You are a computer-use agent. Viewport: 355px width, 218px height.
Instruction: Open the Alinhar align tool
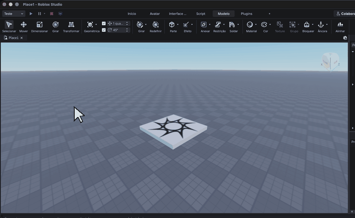[x=340, y=27]
